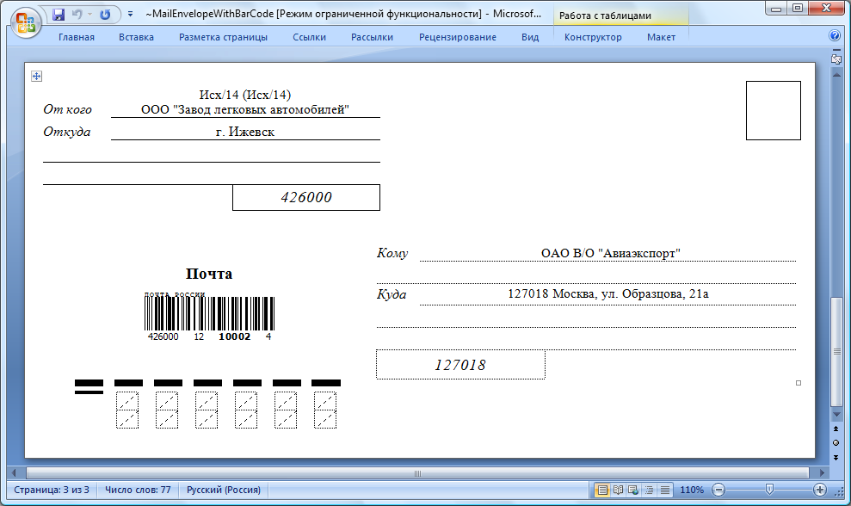Open the Office button menu

pos(26,23)
